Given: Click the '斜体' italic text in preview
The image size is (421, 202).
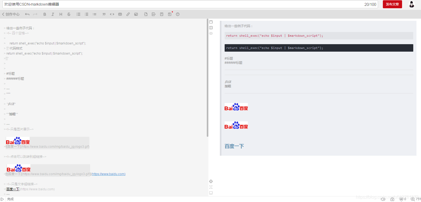Looking at the screenshot, I should pos(228,82).
